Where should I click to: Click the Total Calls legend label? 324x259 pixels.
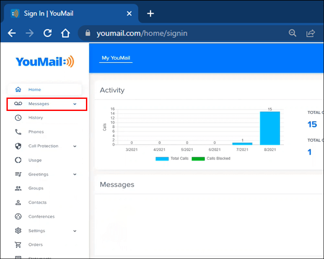pos(179,158)
